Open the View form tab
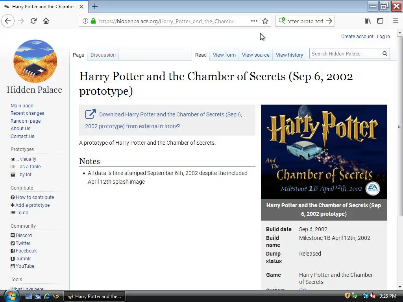 (x=224, y=55)
